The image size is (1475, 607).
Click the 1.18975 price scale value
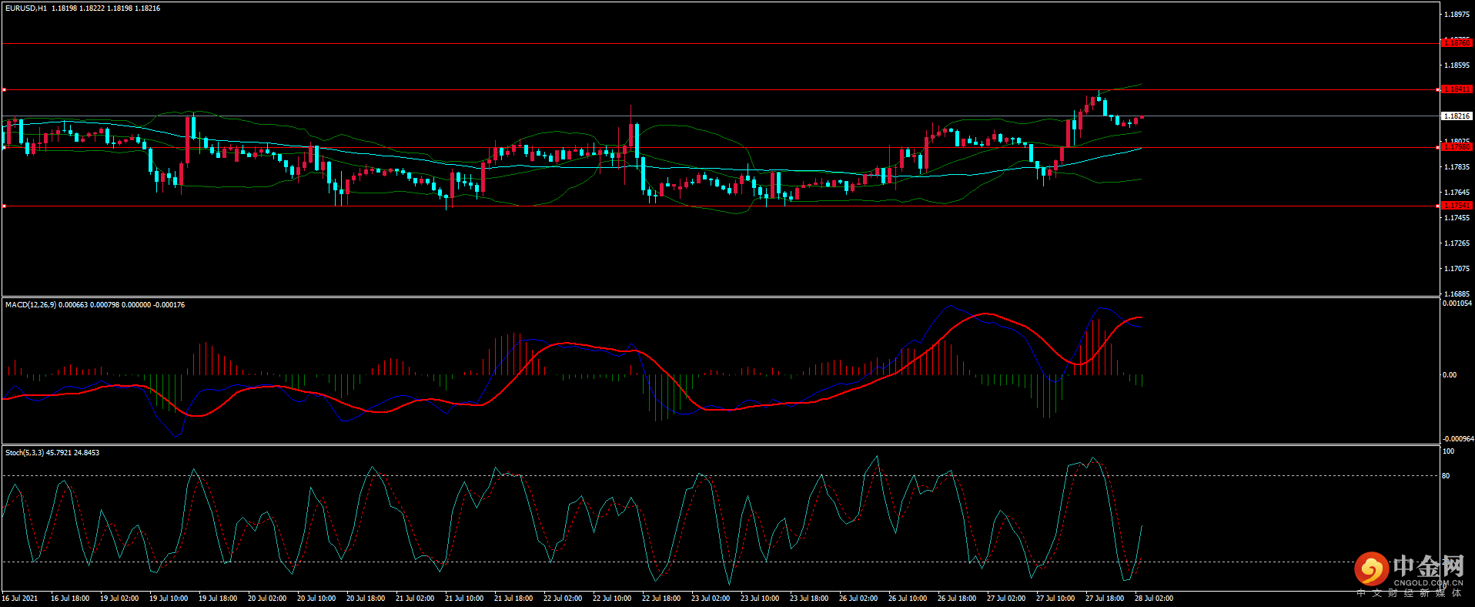coord(1456,15)
